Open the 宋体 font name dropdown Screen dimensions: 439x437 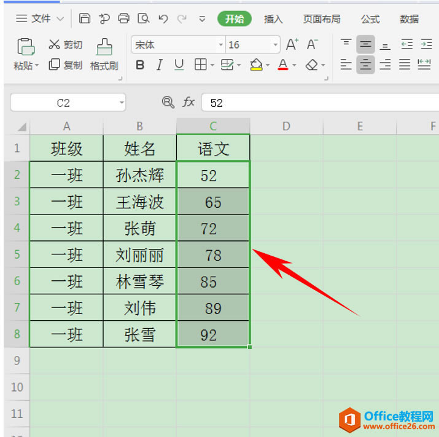click(220, 45)
